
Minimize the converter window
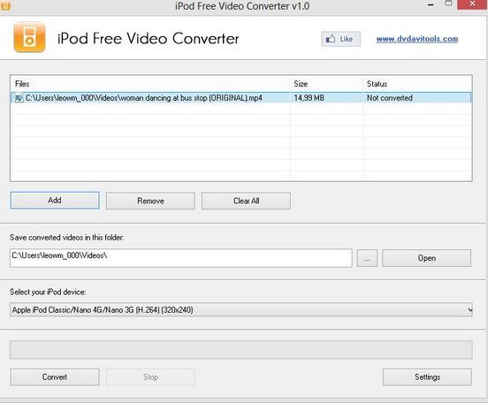pos(431,4)
